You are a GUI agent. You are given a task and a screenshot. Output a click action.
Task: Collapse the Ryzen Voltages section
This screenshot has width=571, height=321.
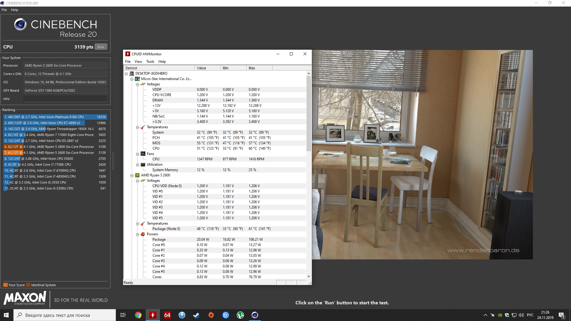137,181
